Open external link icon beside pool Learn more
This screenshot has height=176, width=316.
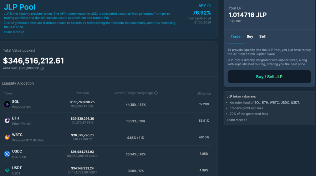22,32
